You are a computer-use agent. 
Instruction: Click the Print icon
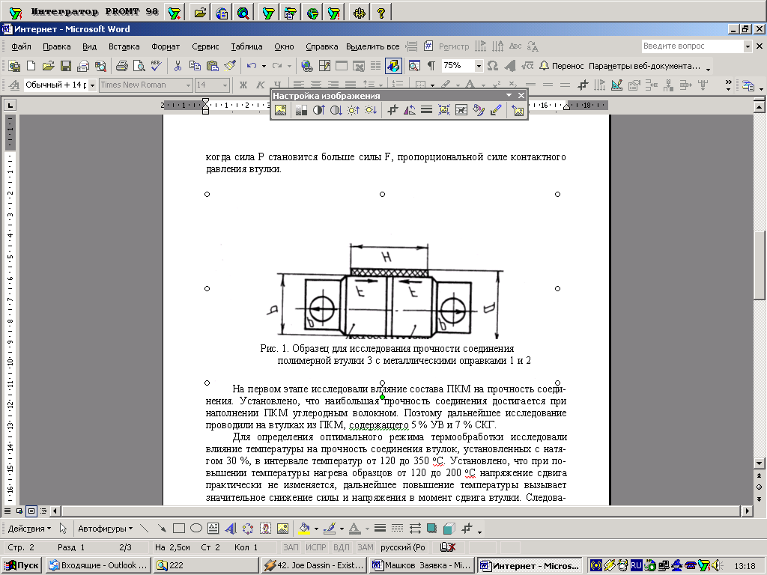pyautogui.click(x=122, y=66)
